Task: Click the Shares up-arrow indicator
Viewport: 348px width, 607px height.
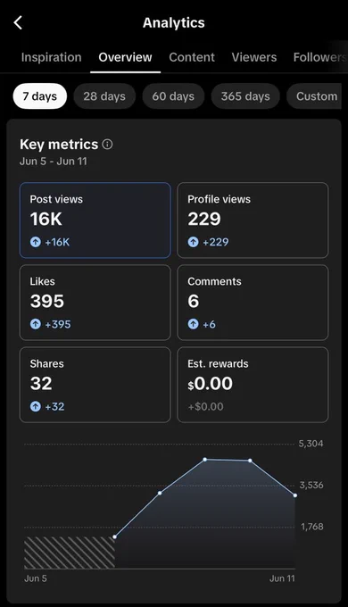Action: [x=36, y=406]
